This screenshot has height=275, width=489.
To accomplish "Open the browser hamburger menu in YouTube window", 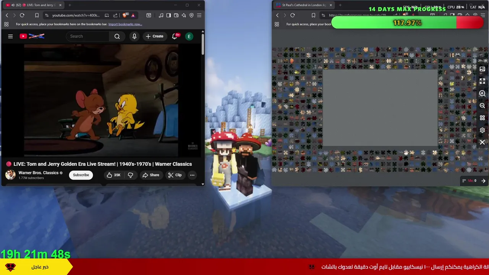I will click(199, 15).
